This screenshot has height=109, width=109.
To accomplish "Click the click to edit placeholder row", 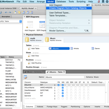I will [x=30, y=99].
